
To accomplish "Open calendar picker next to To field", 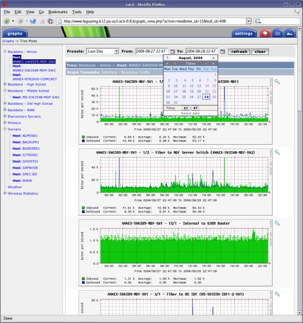I will [222, 51].
